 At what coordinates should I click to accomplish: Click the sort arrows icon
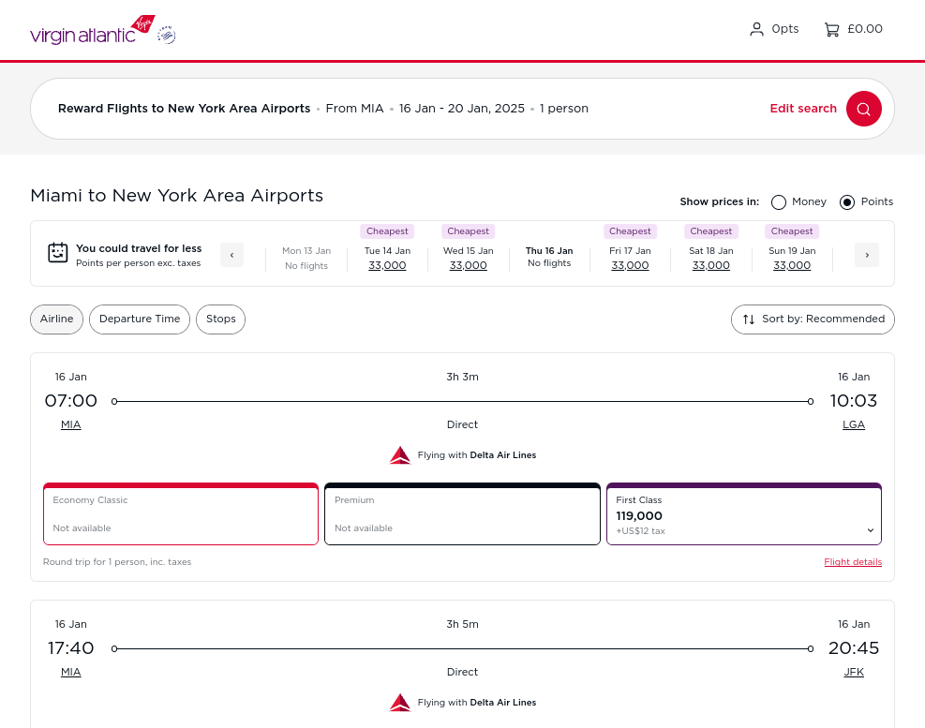click(x=749, y=319)
